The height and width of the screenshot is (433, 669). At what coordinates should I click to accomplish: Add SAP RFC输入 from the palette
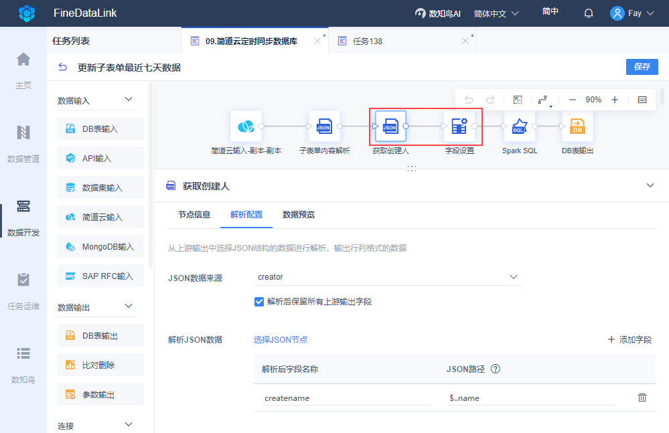coord(100,276)
